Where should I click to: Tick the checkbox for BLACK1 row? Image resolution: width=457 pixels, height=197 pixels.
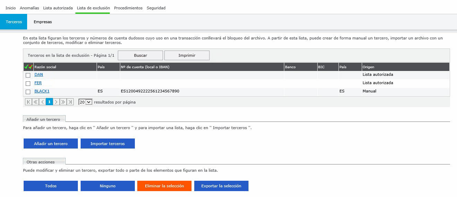tap(28, 92)
